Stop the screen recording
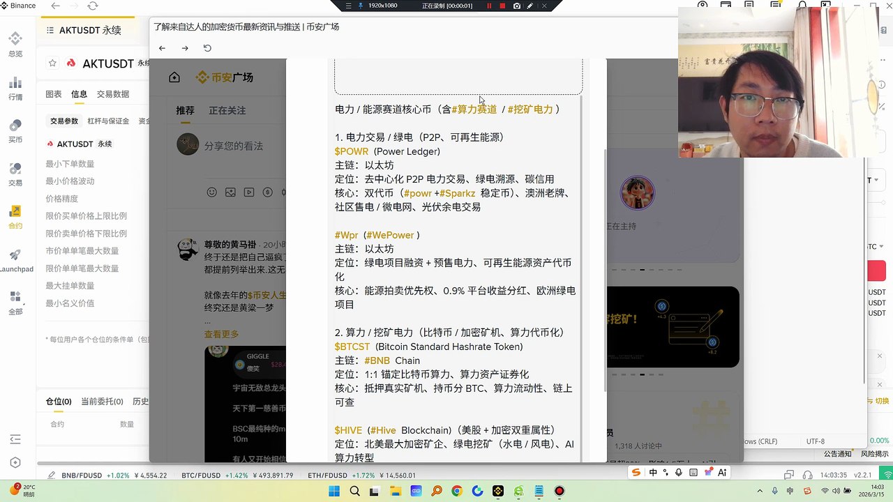This screenshot has height=502, width=893. tap(502, 6)
